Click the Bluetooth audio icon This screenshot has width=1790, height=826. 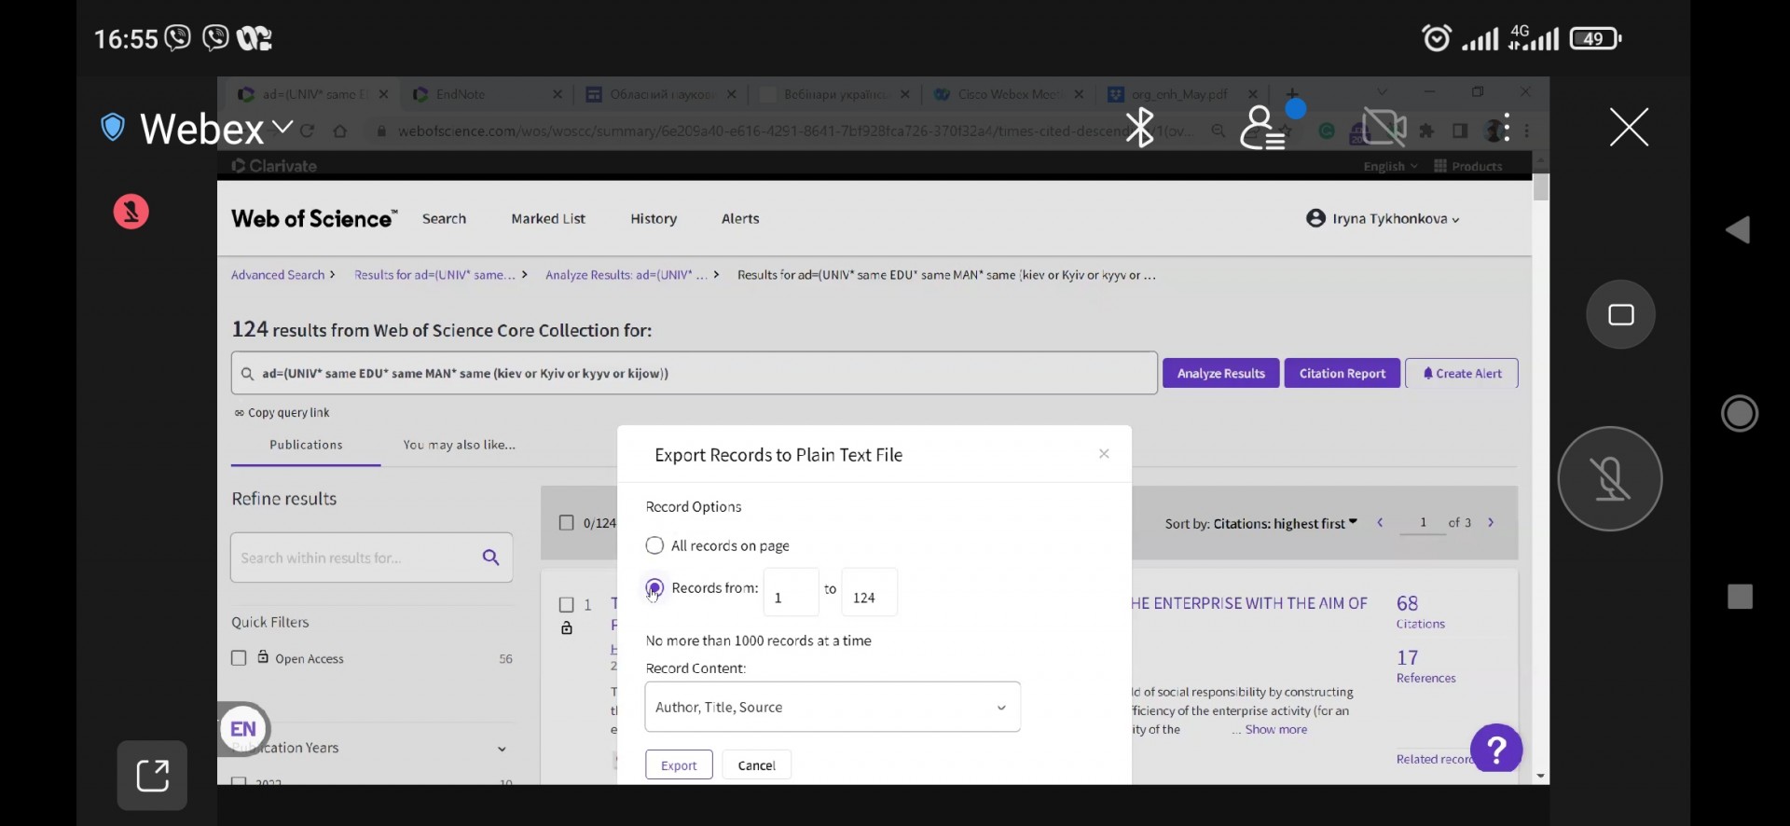(1139, 128)
